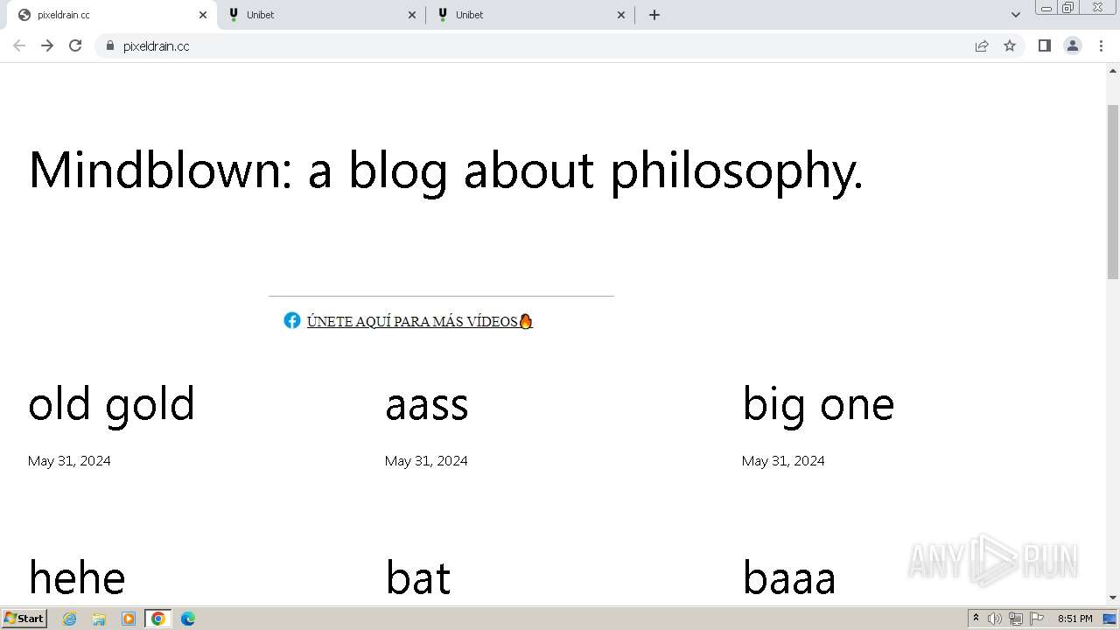This screenshot has width=1120, height=630.
Task: Launch Internet Explorer from the taskbar
Action: (x=70, y=619)
